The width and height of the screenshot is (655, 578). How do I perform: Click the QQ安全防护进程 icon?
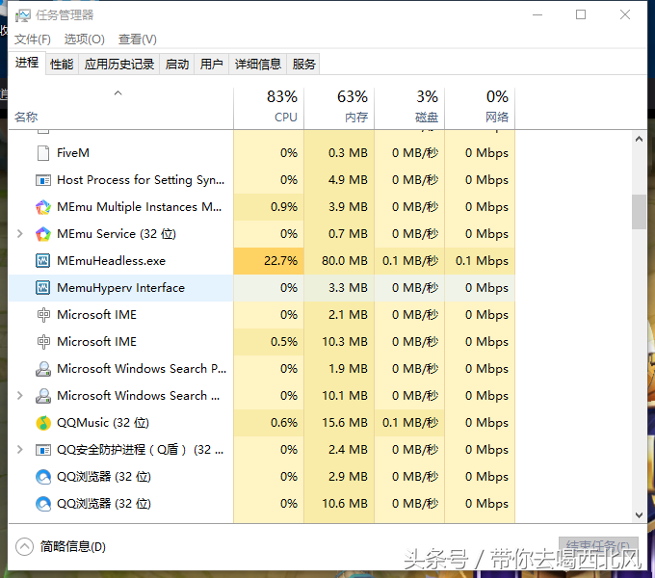pyautogui.click(x=43, y=450)
